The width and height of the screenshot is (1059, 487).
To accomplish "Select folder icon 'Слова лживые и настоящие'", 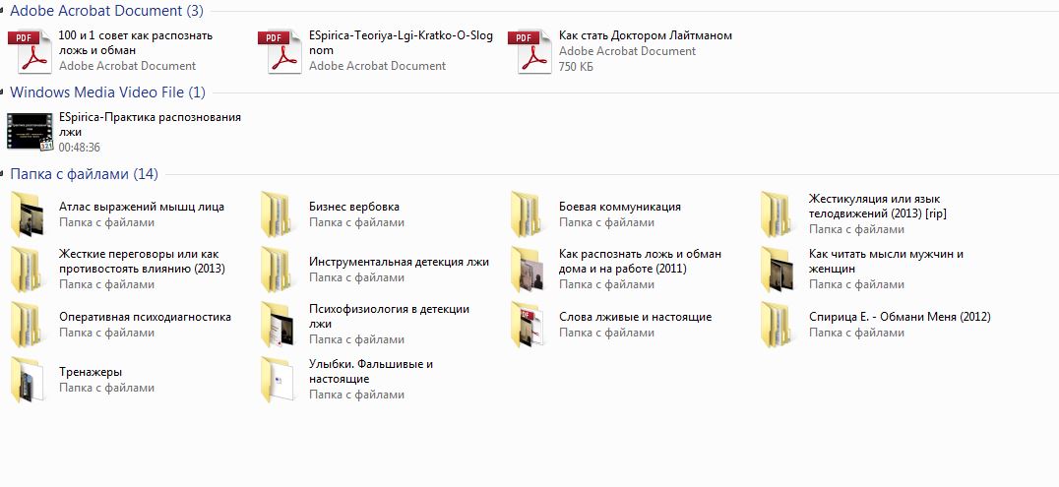I will 528,325.
